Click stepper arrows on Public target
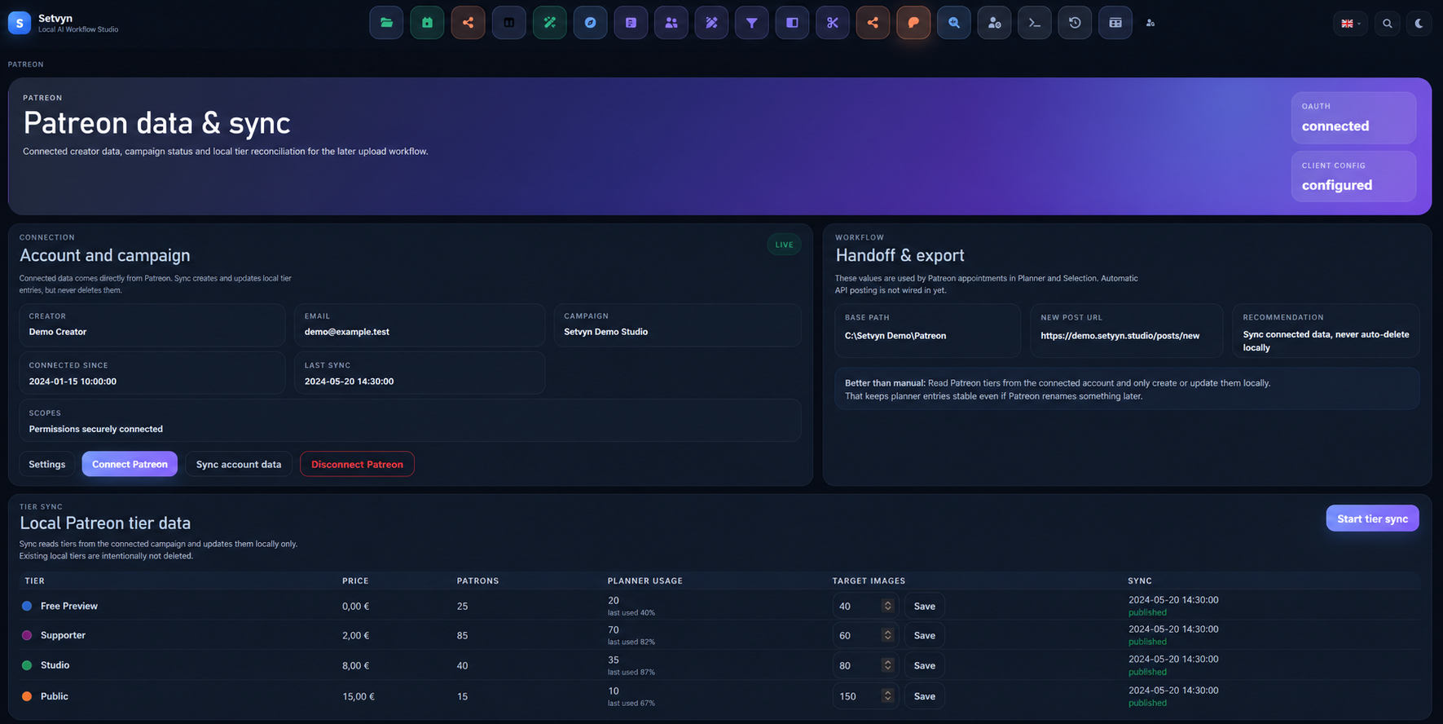This screenshot has width=1443, height=724. tap(888, 696)
